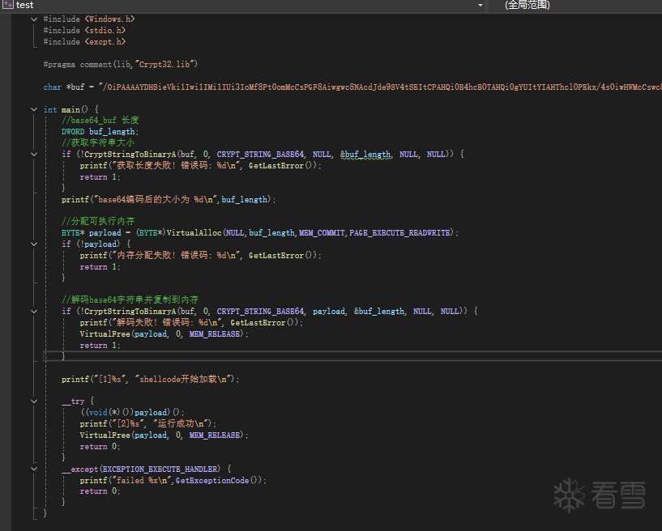Collapse the second CryptStringToBinaryA if block
The image size is (662, 531).
click(x=34, y=312)
